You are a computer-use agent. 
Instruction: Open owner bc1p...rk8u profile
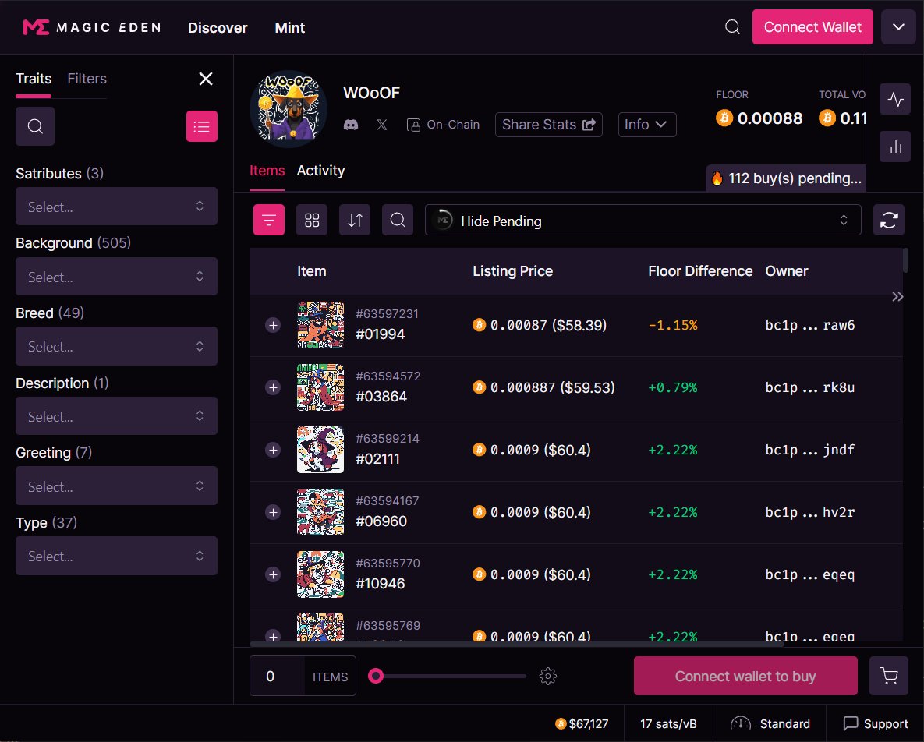click(x=809, y=387)
